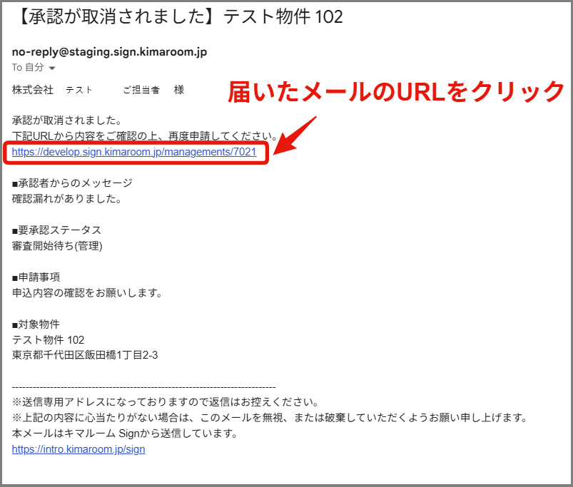This screenshot has width=573, height=487.
Task: Click the status 審査開始待ち(管理)
Action: [x=57, y=246]
